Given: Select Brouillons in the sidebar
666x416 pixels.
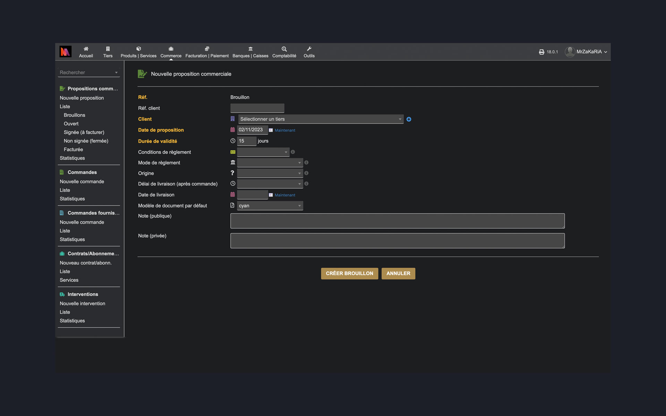Looking at the screenshot, I should [x=74, y=115].
